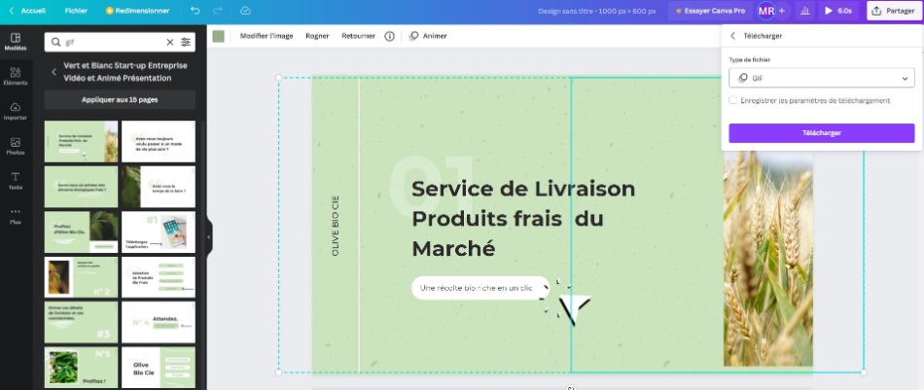Viewport: 924px width, 390px height.
Task: Select the Rogner crop option
Action: 317,36
